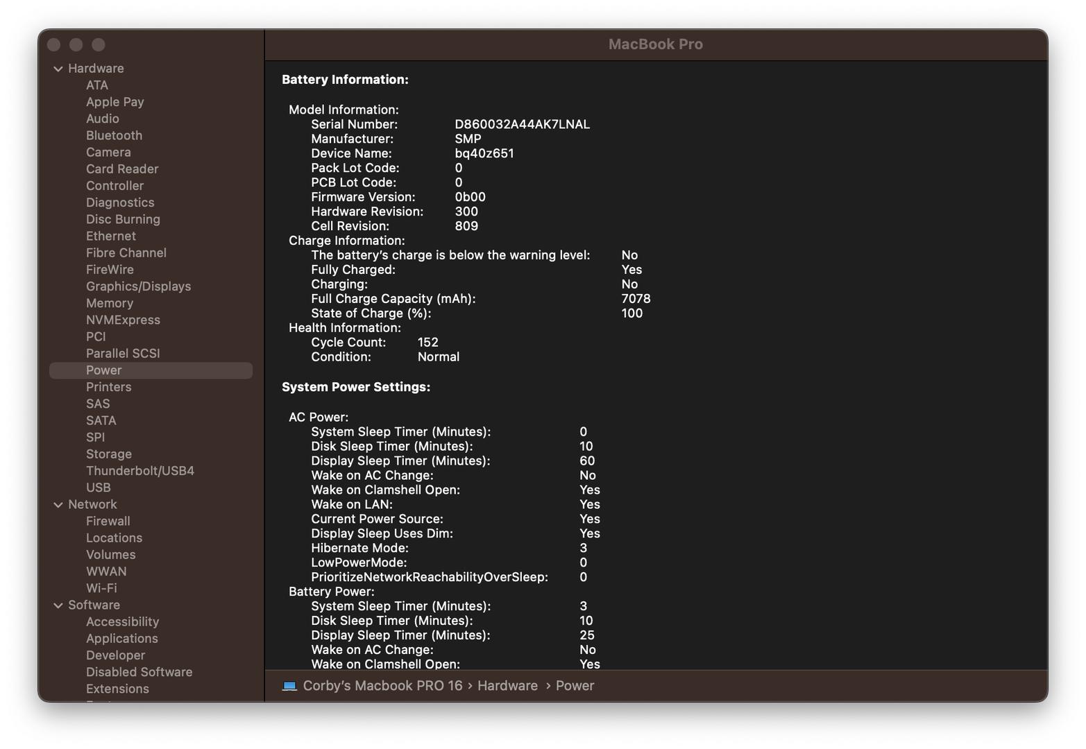
Task: Select Controller in the sidebar
Action: click(115, 186)
